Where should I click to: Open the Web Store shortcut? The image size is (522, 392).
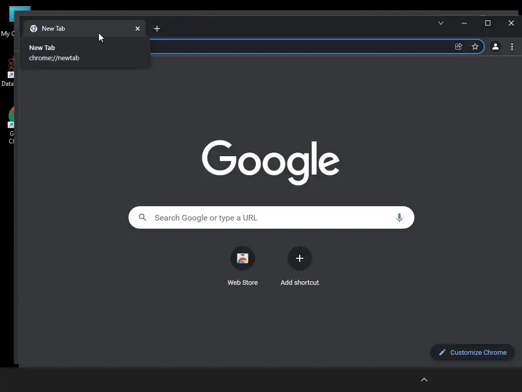pyautogui.click(x=243, y=258)
